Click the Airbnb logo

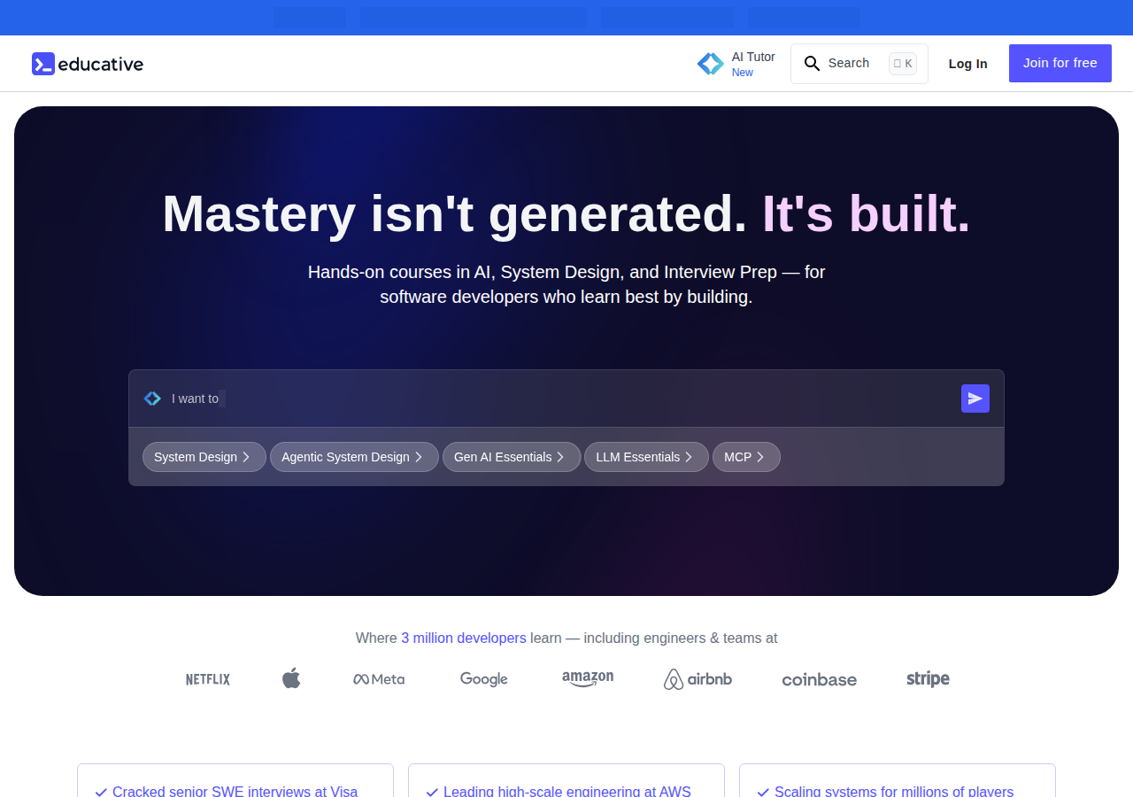[x=698, y=679]
